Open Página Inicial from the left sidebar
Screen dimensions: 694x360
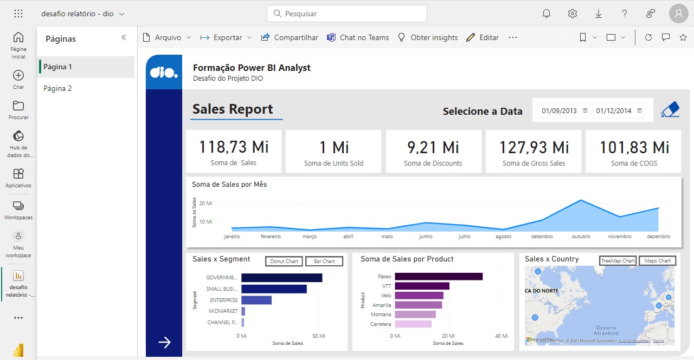pos(18,41)
